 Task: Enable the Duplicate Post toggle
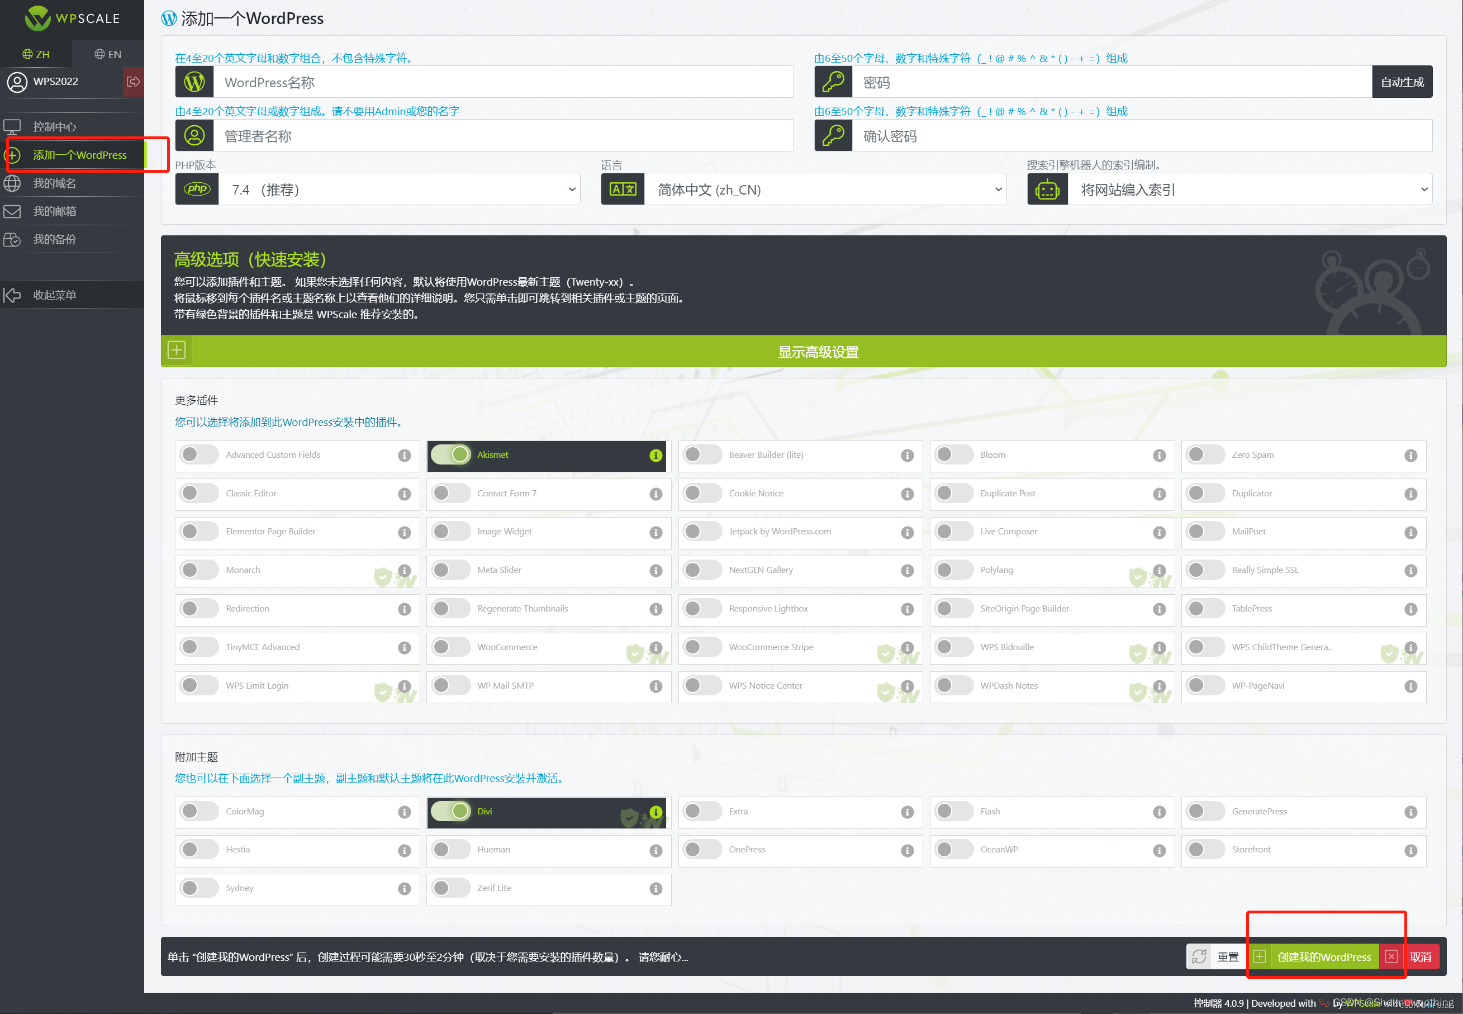click(x=954, y=493)
